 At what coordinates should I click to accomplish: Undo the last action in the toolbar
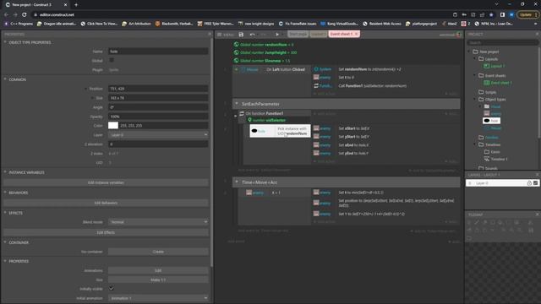coord(252,35)
